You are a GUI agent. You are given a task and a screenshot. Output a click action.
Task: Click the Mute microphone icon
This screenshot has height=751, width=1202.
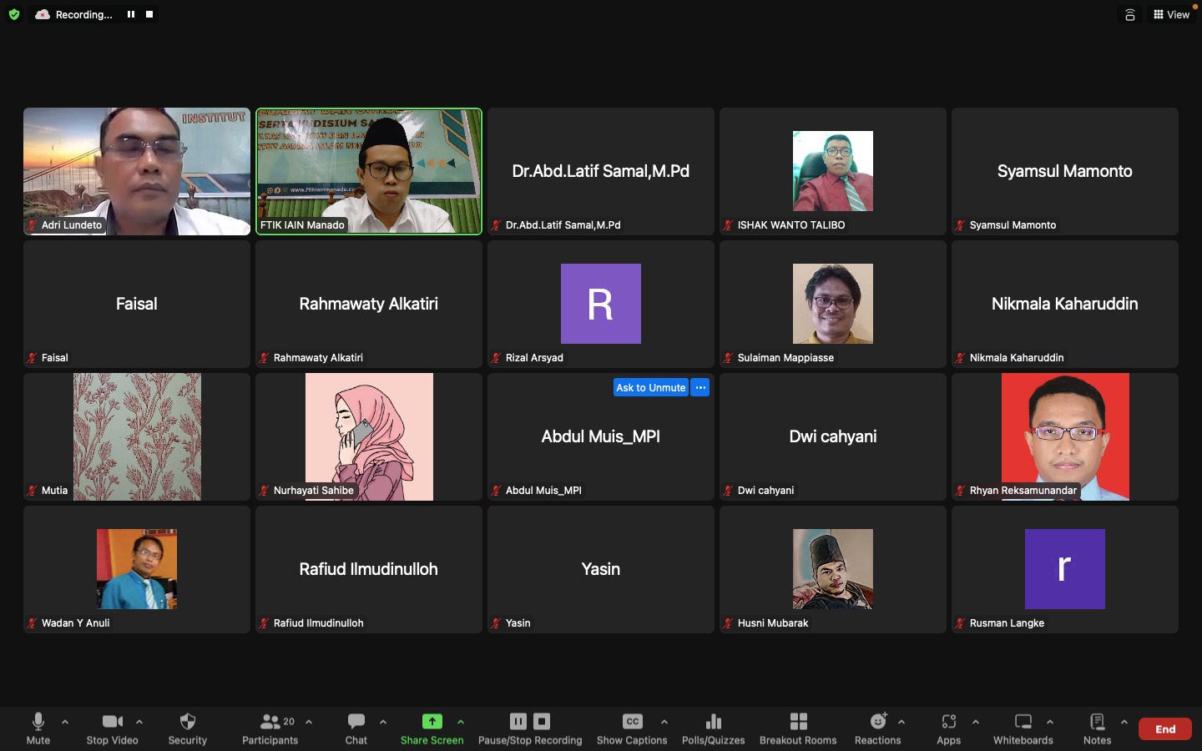(x=38, y=721)
